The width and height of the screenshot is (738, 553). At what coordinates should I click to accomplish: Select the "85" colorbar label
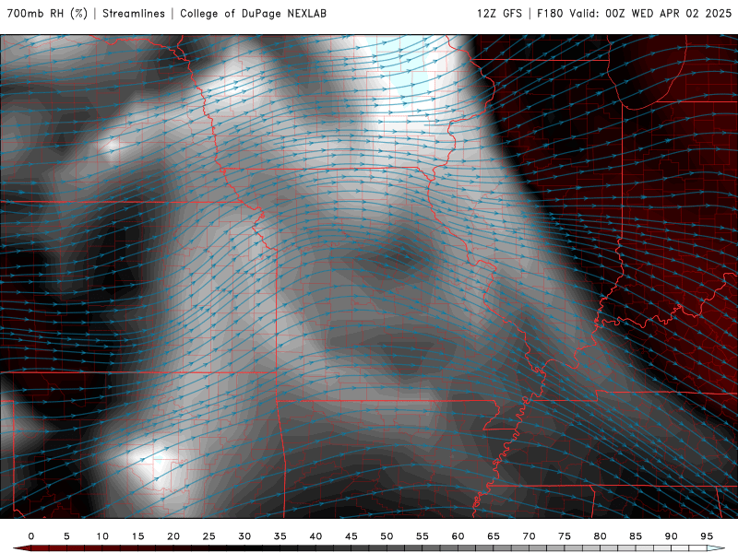point(636,536)
